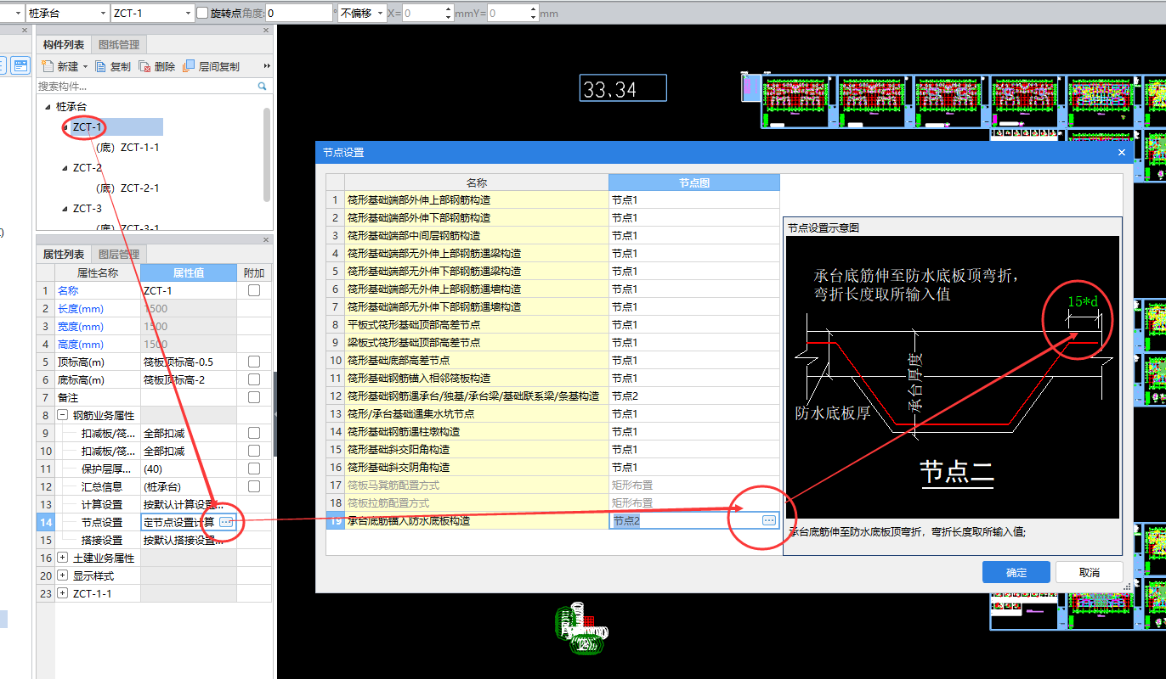Click the 节点二 node diagram preview

[953, 377]
